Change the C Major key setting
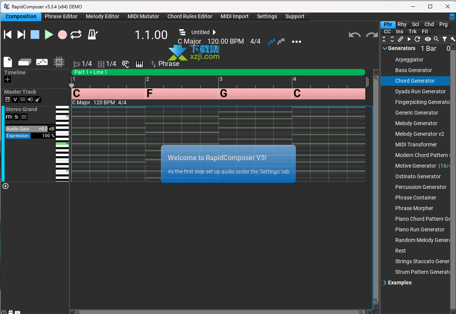 tap(189, 41)
